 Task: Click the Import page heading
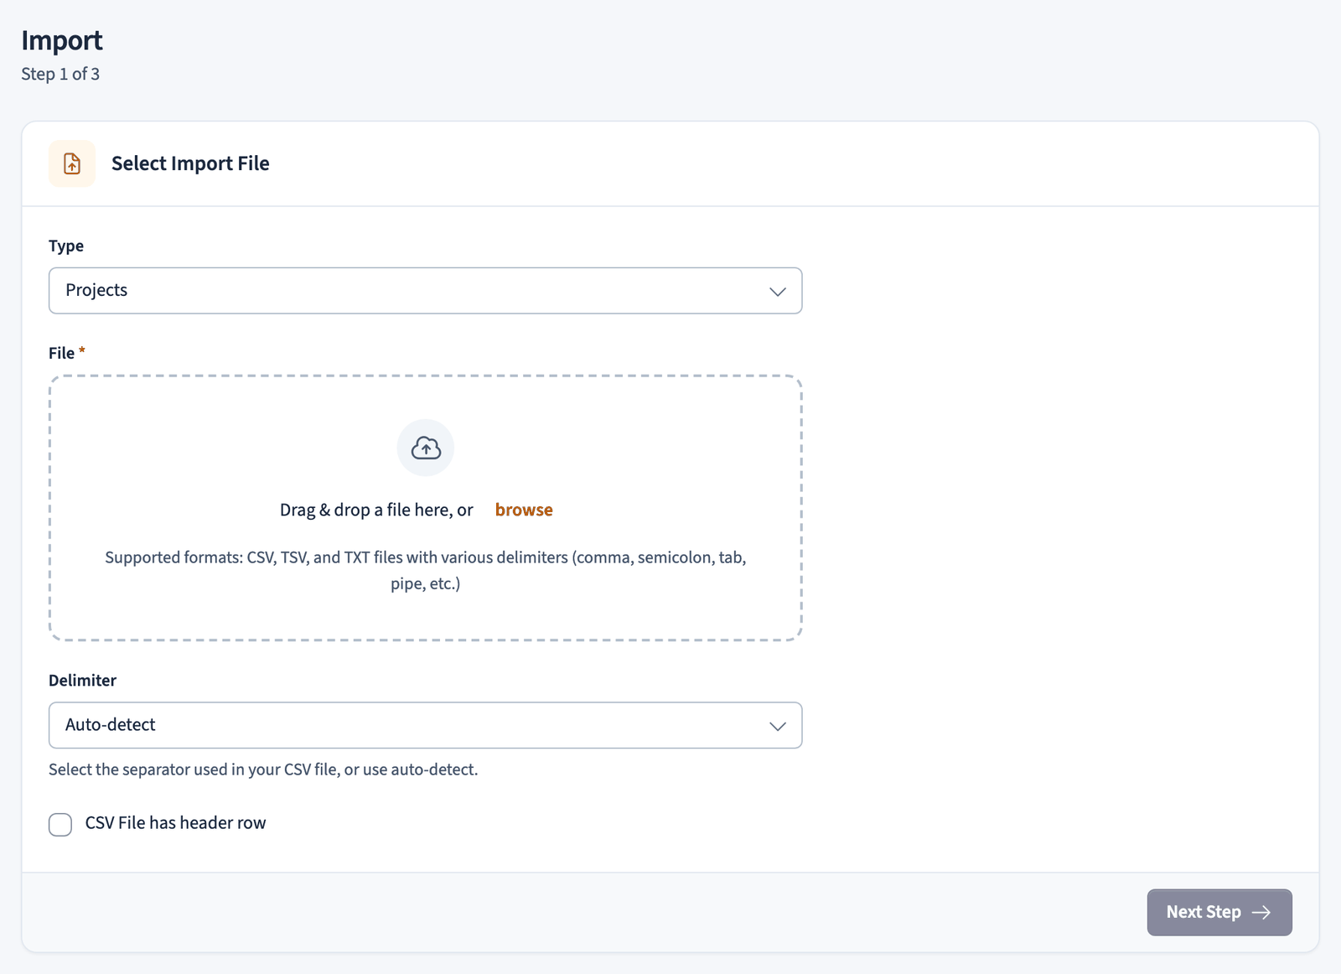pos(62,40)
